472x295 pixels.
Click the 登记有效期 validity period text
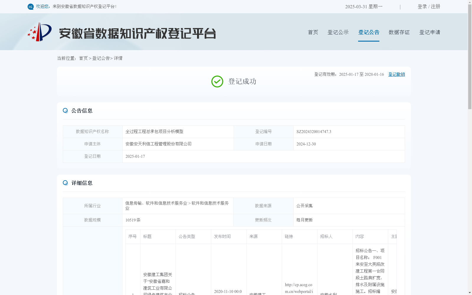pos(349,74)
